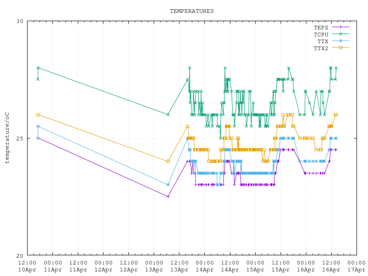Click the TCPU legend line marker
Image resolution: width=368 pixels, height=276 pixels.
[x=340, y=34]
